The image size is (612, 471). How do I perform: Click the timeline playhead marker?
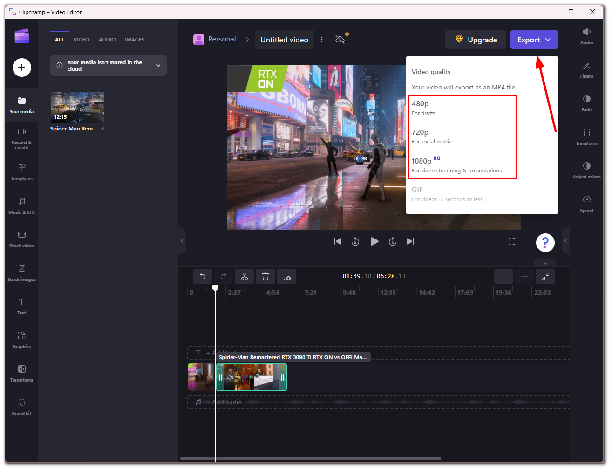click(x=215, y=288)
